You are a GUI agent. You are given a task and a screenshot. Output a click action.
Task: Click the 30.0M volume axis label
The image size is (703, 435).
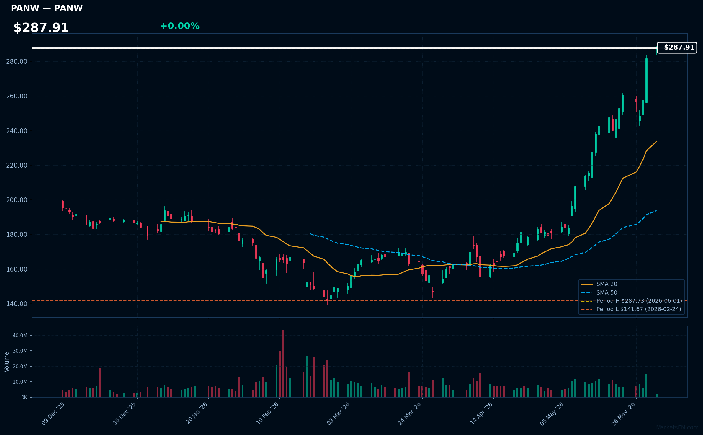click(20, 351)
